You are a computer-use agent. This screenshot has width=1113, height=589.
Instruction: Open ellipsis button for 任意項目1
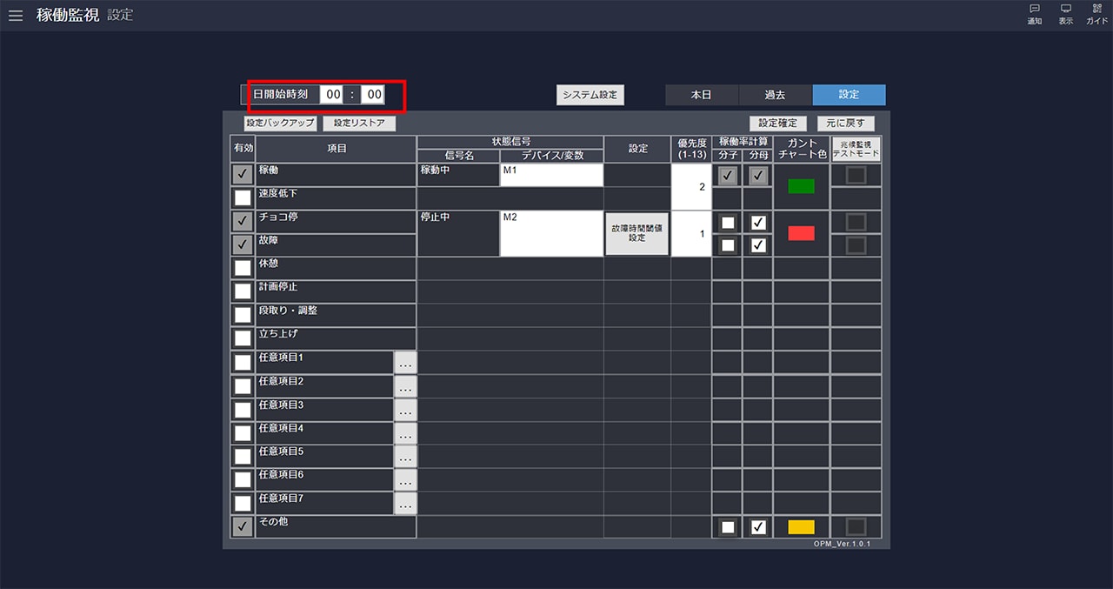point(405,363)
